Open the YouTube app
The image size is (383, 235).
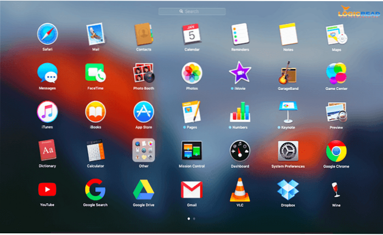47,190
